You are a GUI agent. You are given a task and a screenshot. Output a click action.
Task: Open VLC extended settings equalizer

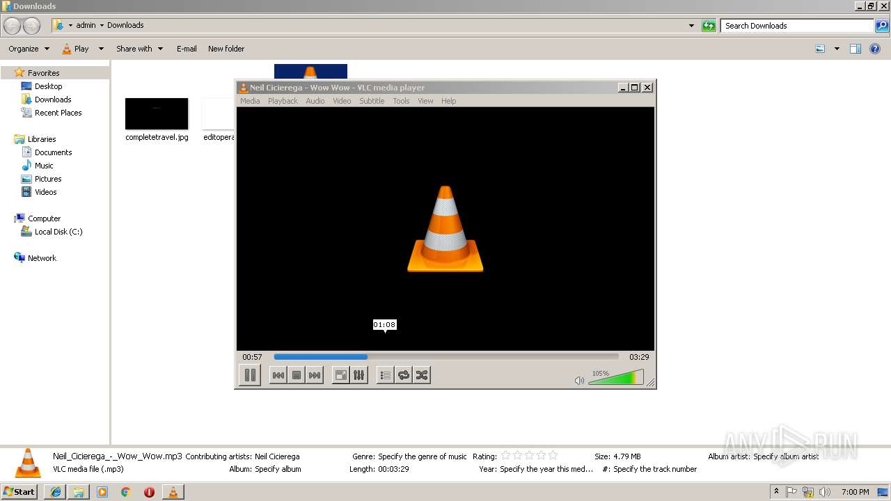tap(359, 375)
